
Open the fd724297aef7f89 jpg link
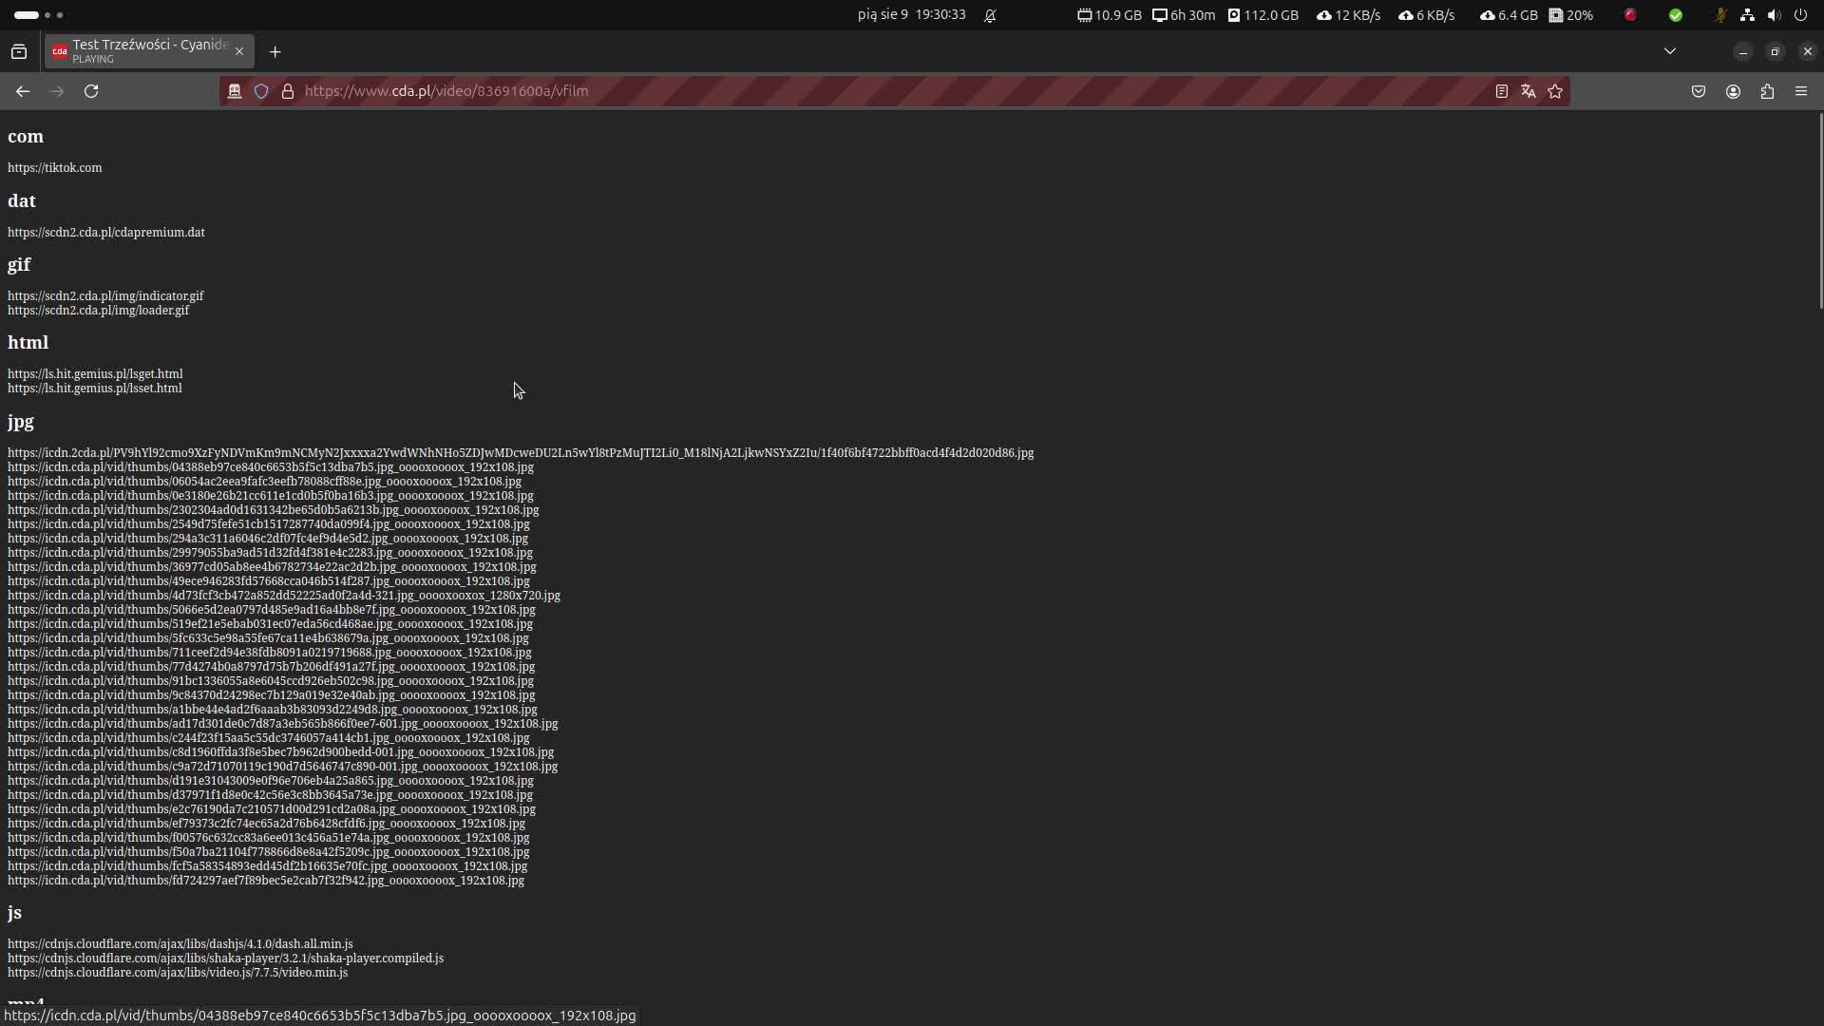266,881
